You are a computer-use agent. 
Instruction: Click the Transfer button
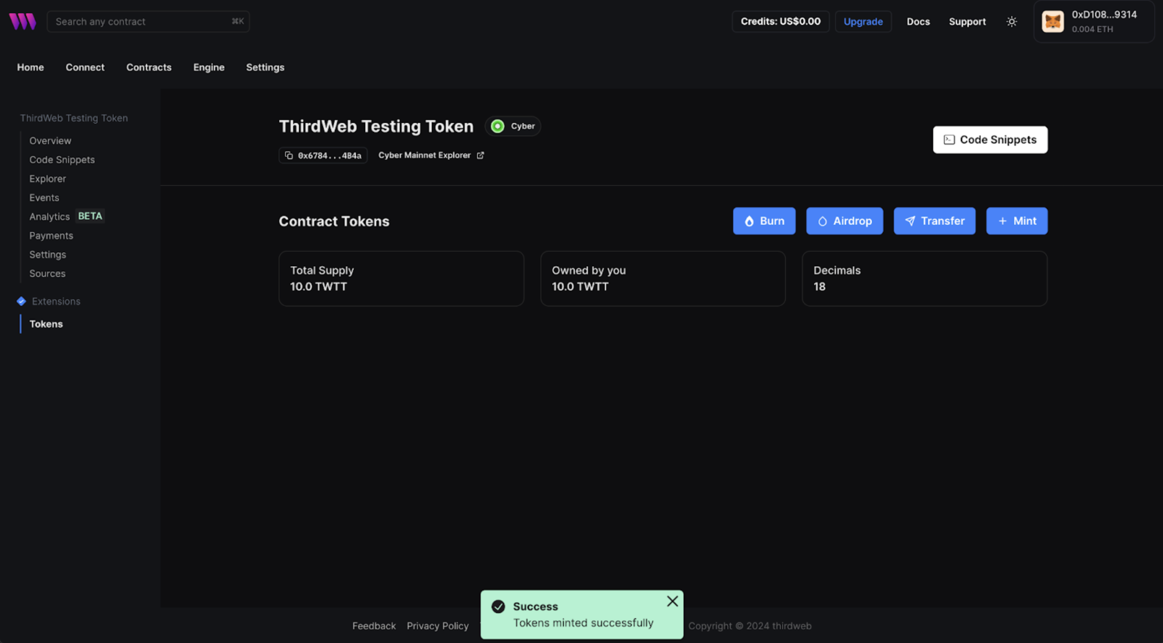pos(934,221)
